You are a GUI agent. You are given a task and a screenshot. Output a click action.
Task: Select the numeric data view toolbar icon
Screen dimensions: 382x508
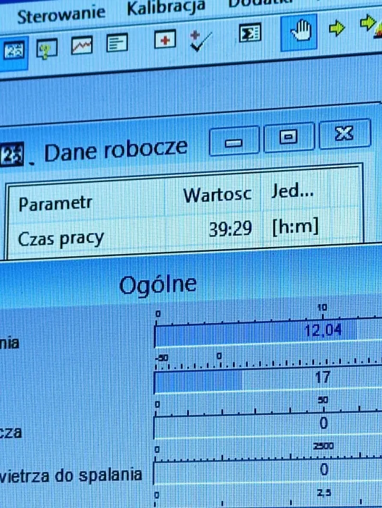(x=14, y=51)
